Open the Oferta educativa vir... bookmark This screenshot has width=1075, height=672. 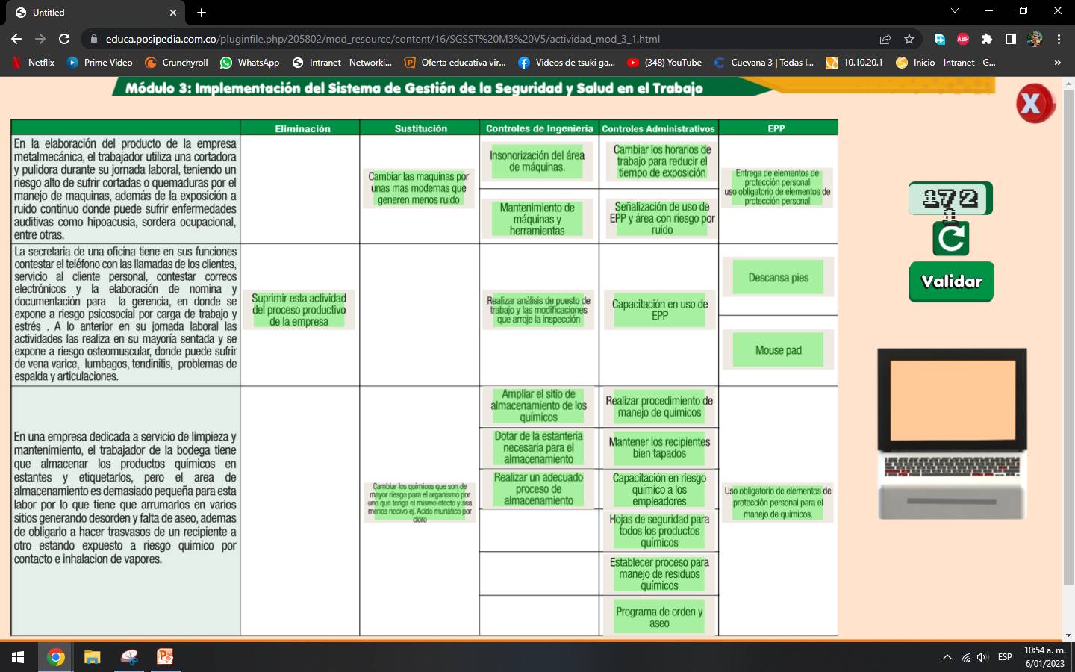(x=455, y=63)
